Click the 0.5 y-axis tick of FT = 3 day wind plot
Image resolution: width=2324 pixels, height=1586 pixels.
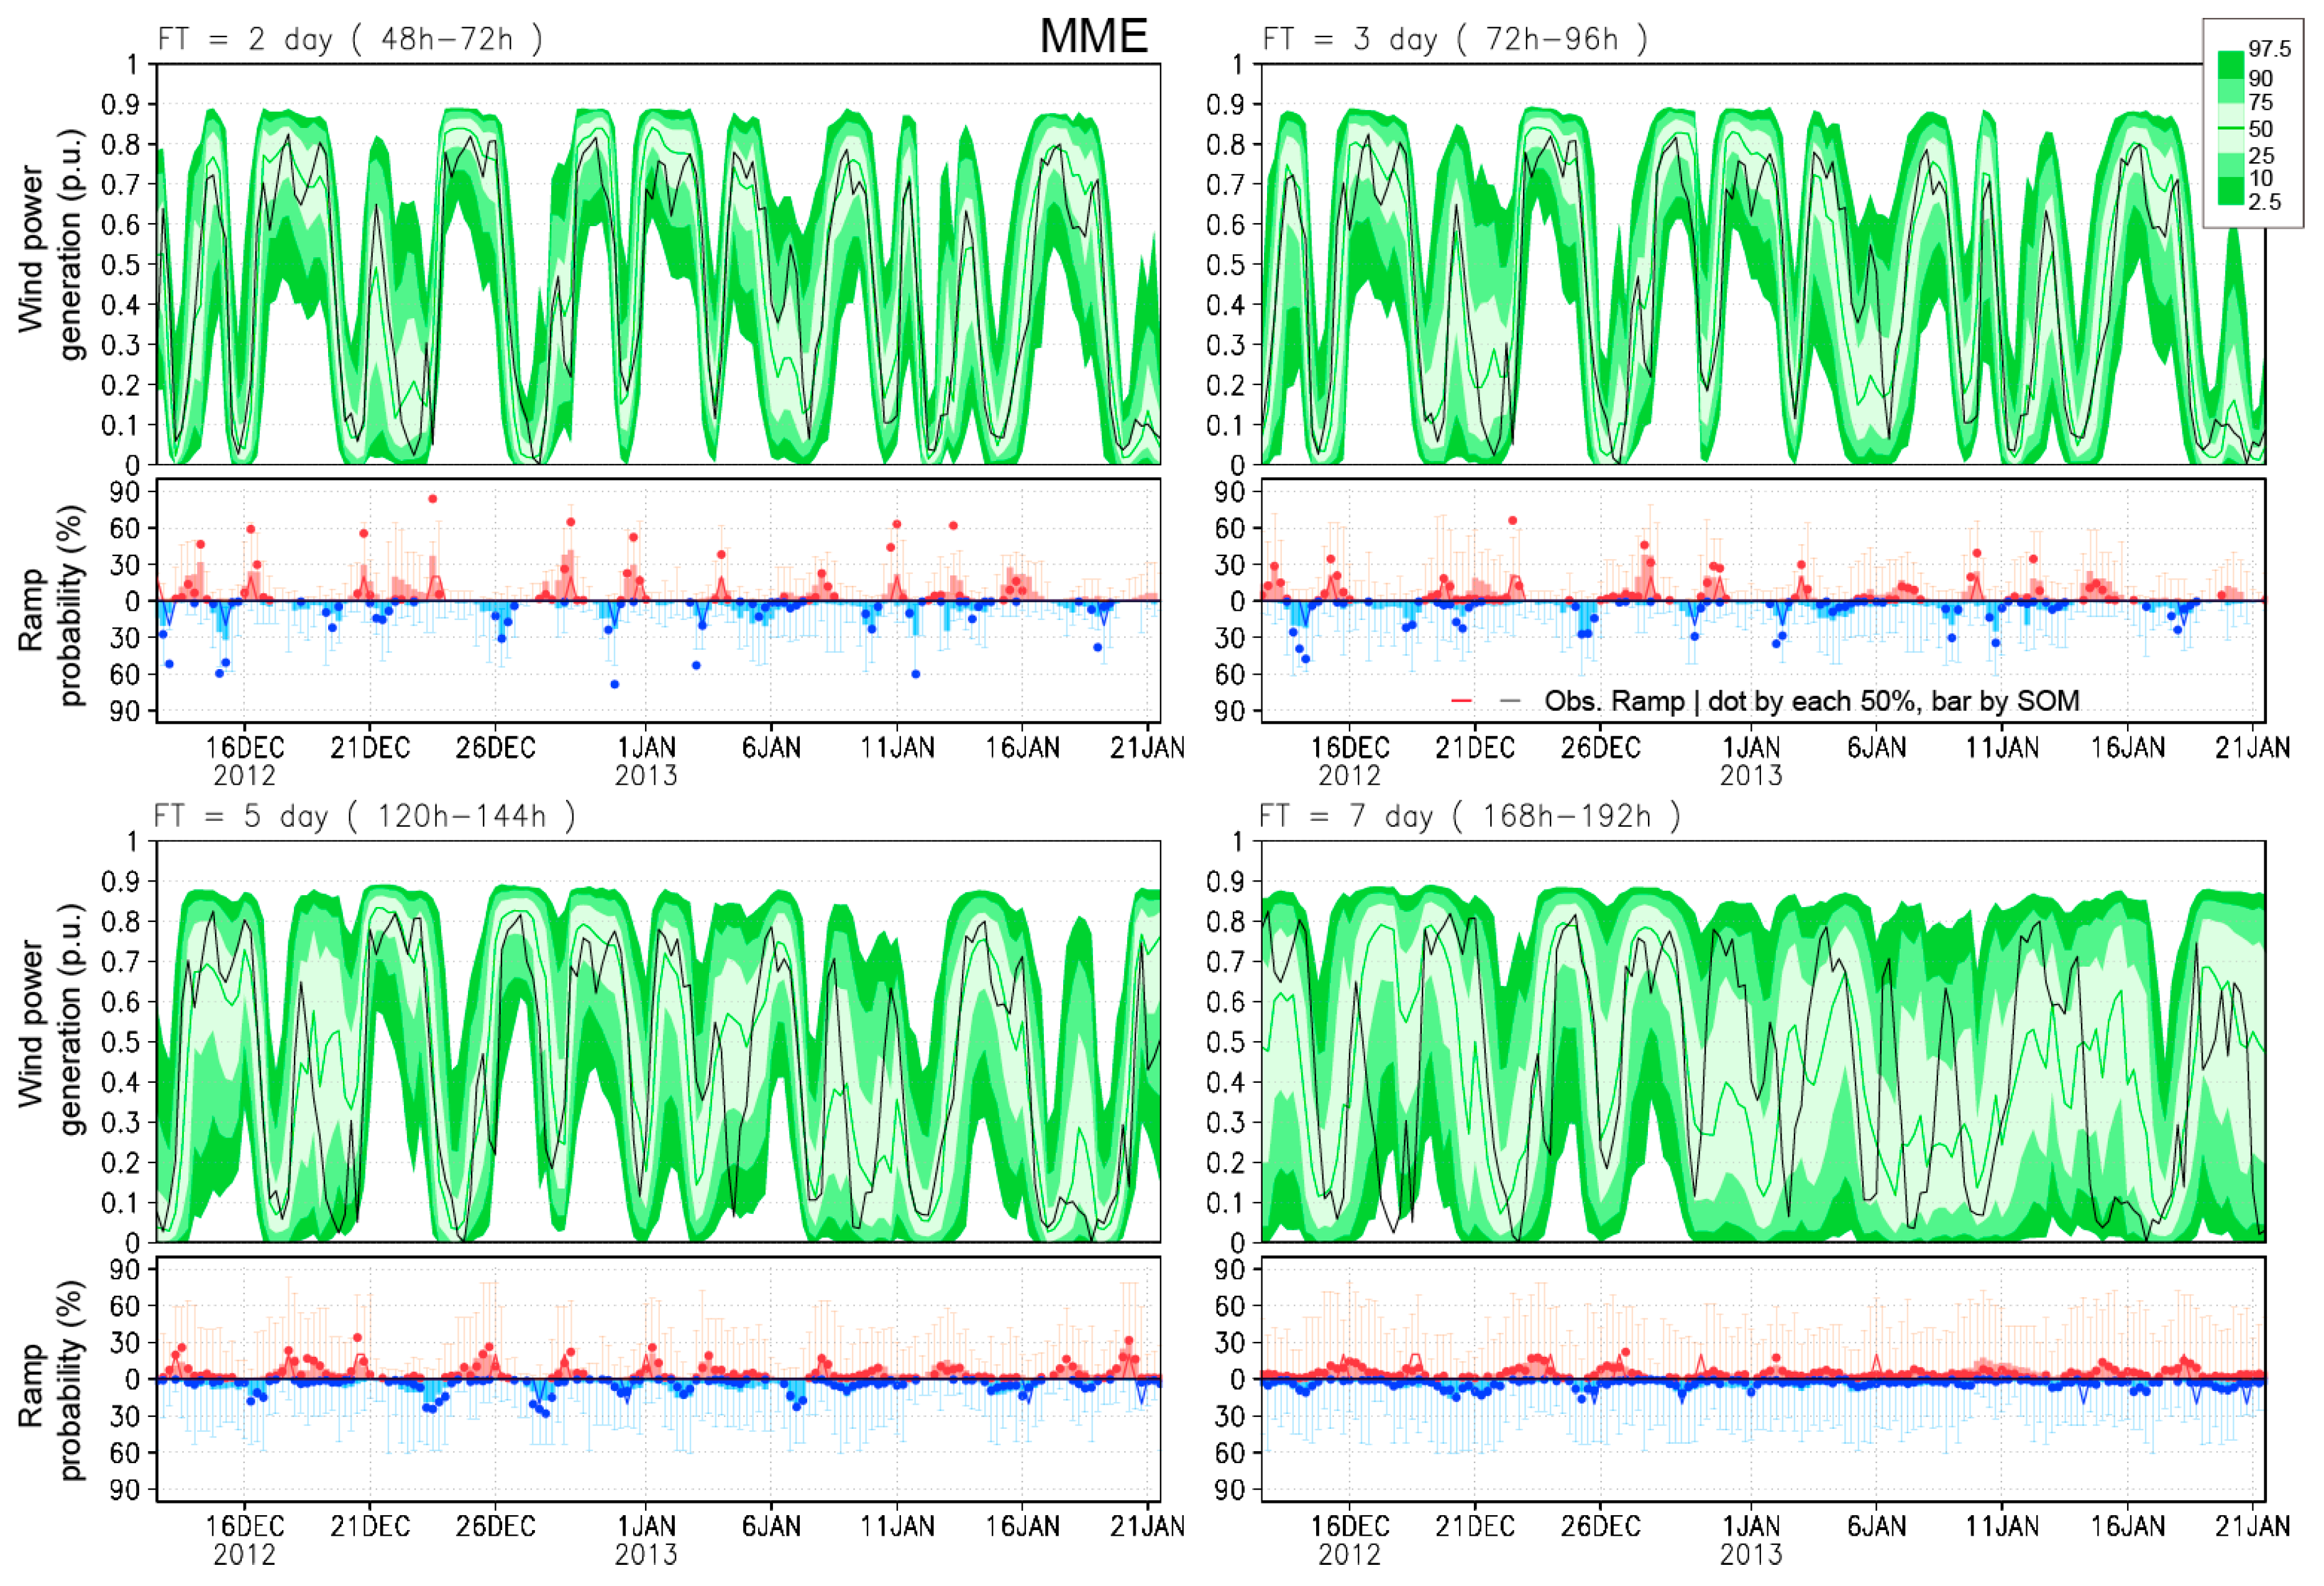(x=1227, y=265)
